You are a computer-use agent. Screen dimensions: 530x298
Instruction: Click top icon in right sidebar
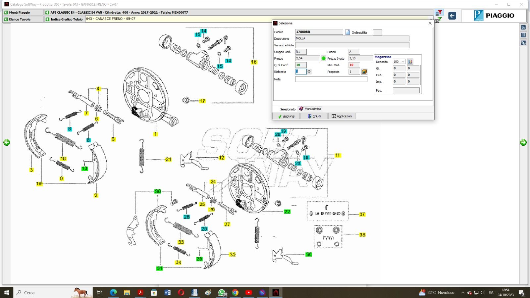pyautogui.click(x=523, y=27)
